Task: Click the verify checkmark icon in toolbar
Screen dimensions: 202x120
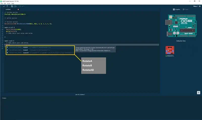Action: 4,6
